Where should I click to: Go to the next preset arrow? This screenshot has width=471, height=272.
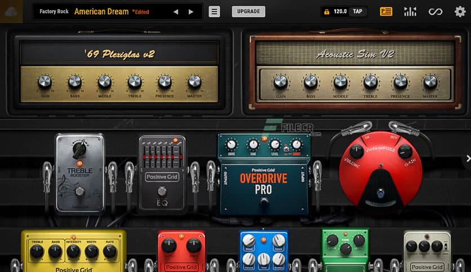tap(191, 12)
